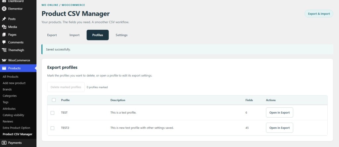Mark the TEST profile checkbox
The image size is (339, 147).
click(x=52, y=113)
